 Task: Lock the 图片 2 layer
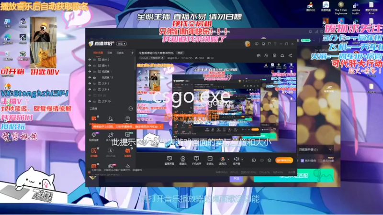click(x=94, y=59)
